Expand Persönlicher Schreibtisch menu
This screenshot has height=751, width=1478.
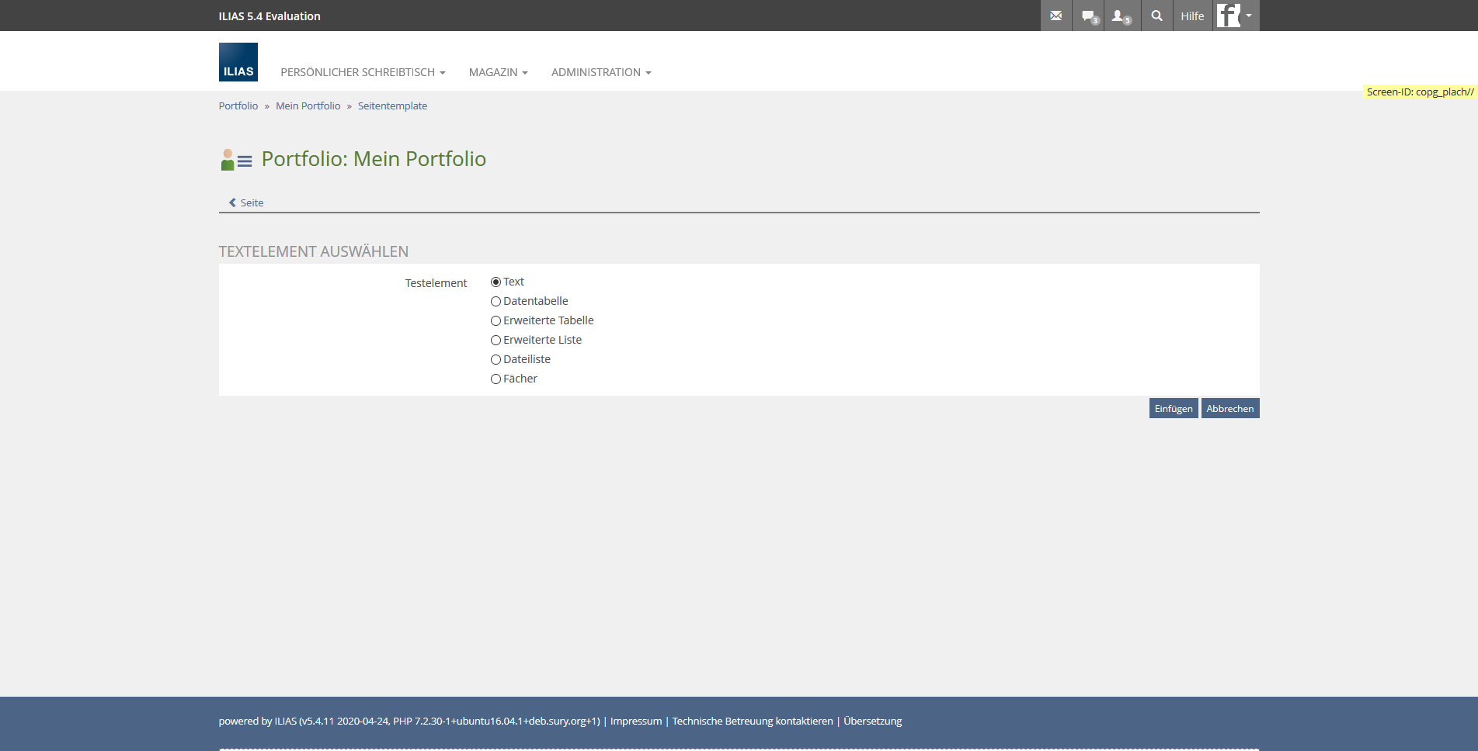(x=363, y=72)
